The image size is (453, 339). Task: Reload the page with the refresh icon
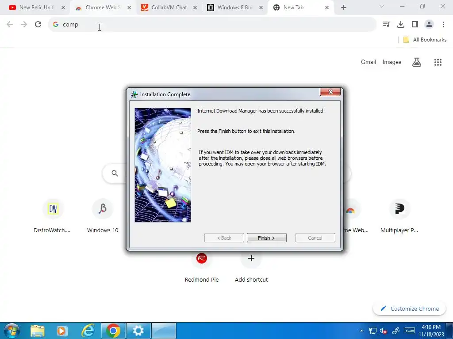point(38,25)
